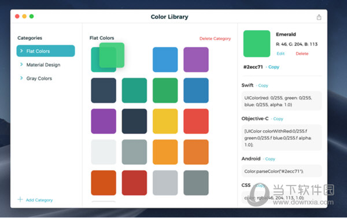Viewport: 347px width, 218px height.
Task: Copy the Swift code
Action: click(263, 86)
